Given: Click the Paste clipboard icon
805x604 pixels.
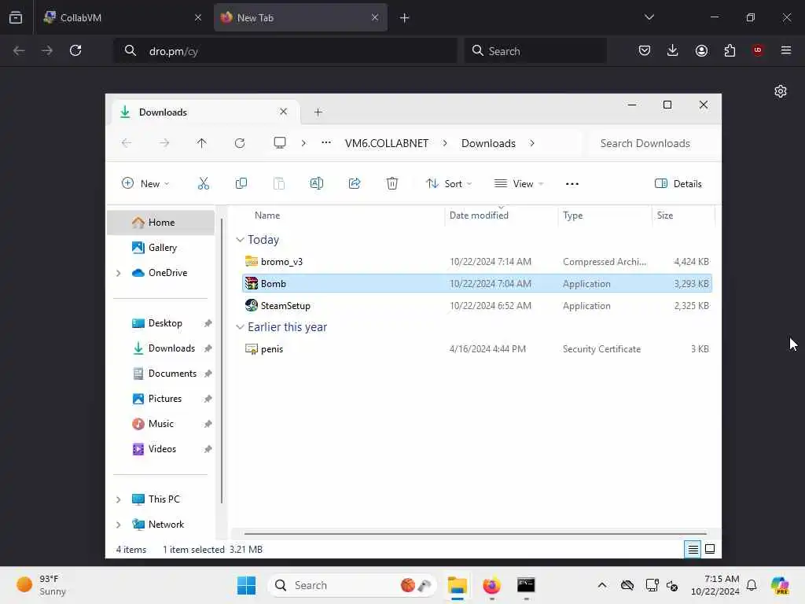Looking at the screenshot, I should point(279,183).
